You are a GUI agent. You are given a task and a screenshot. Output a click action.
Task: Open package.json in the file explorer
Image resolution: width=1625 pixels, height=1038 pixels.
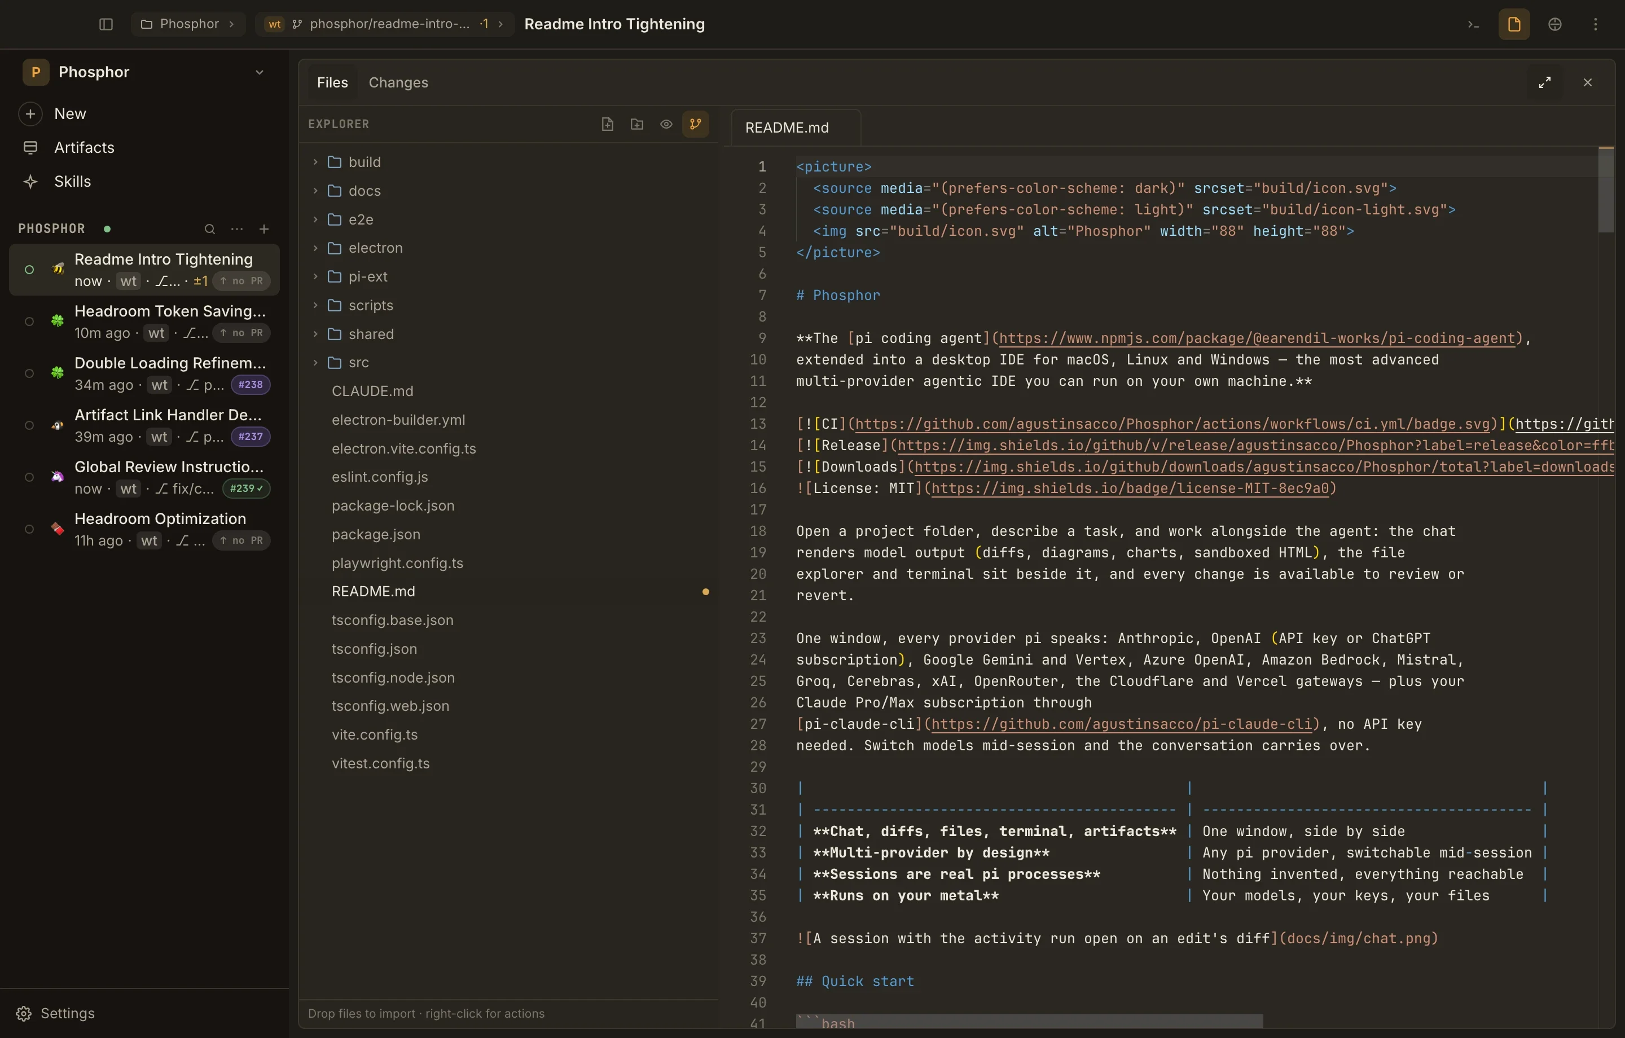coord(376,535)
